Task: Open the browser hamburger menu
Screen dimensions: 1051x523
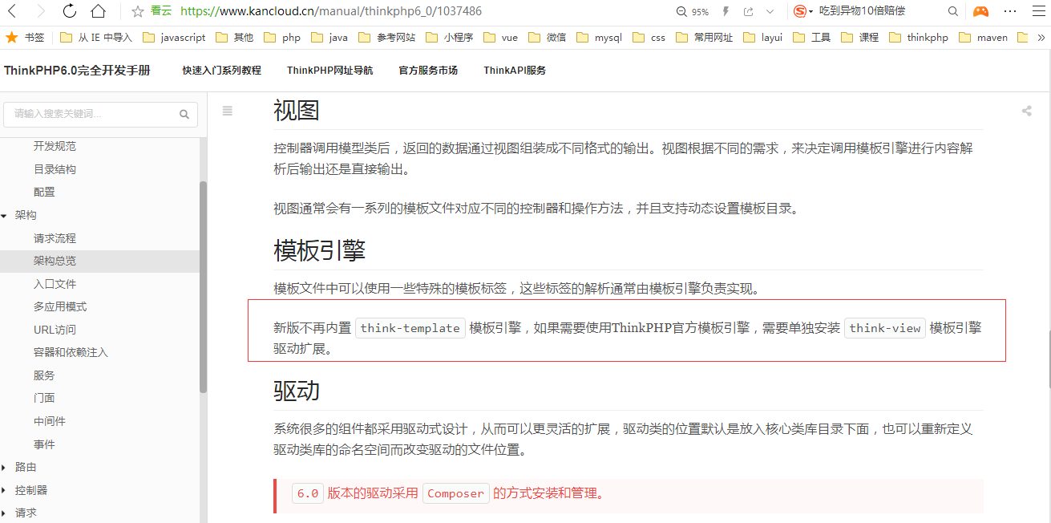Action: pyautogui.click(x=1040, y=11)
